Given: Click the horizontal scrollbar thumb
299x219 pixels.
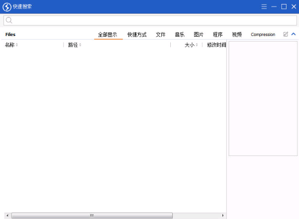Looking at the screenshot, I should coord(92,215).
